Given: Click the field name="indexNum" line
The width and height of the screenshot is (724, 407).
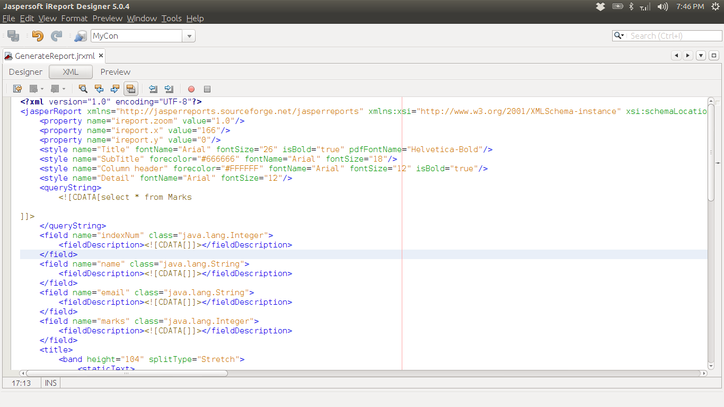Looking at the screenshot, I should pos(156,235).
